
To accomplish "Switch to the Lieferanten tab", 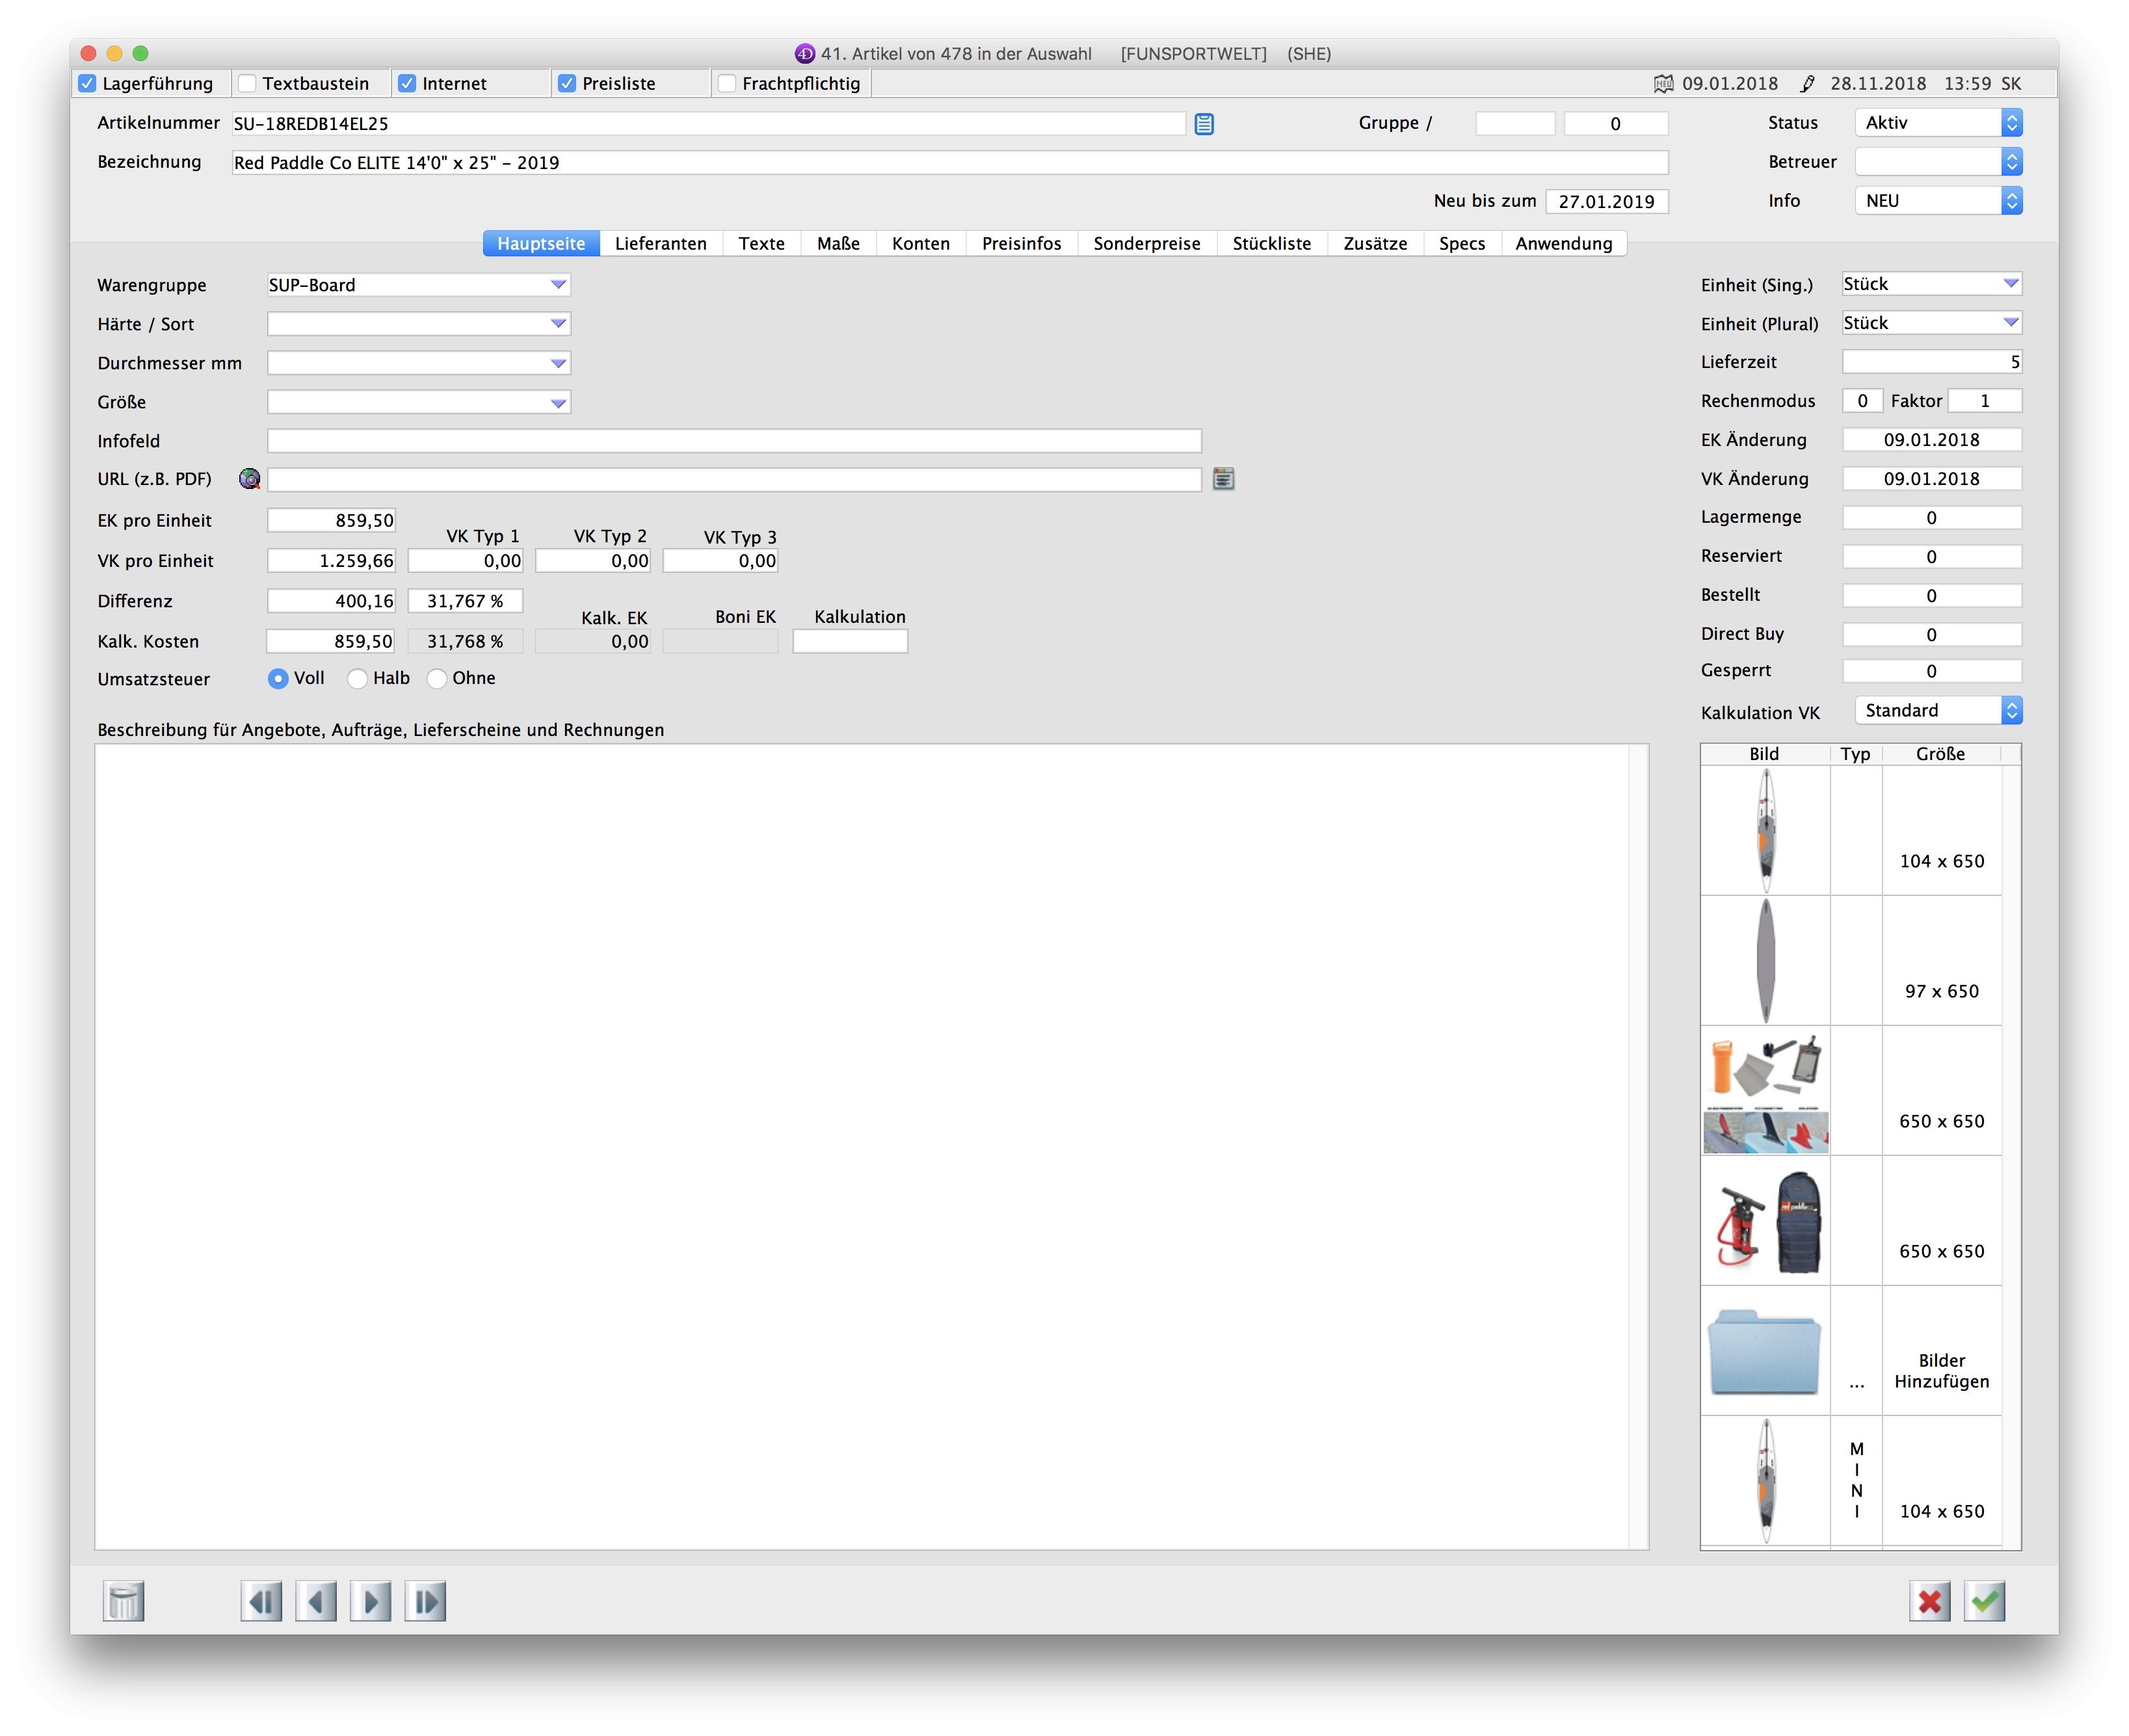I will point(660,244).
